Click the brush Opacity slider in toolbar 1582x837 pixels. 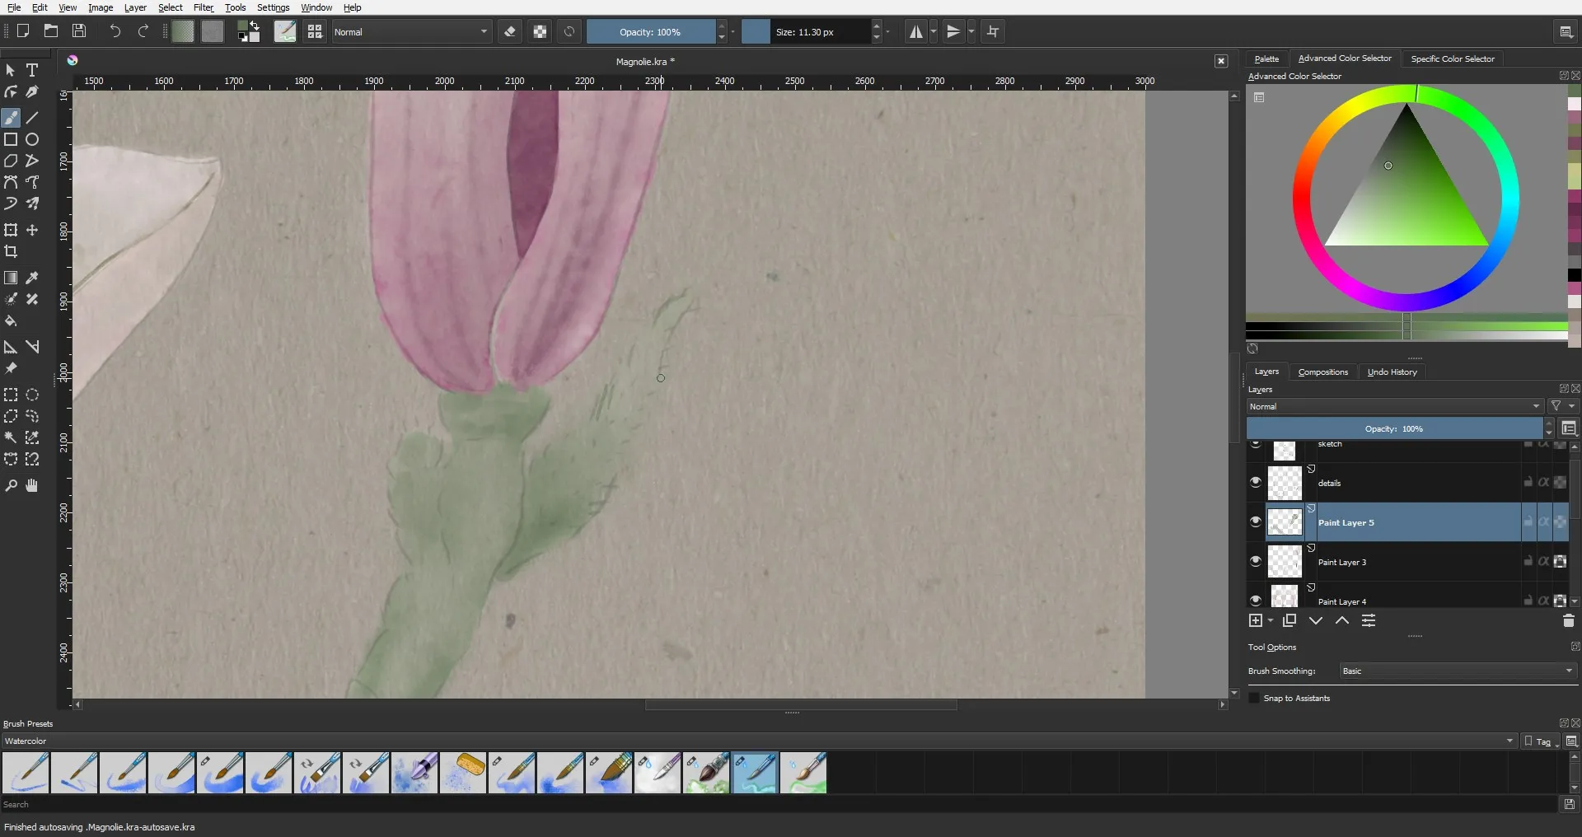click(650, 32)
